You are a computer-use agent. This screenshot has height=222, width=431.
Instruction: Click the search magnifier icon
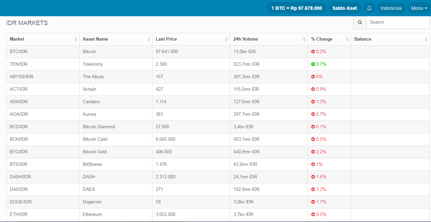pyautogui.click(x=360, y=22)
